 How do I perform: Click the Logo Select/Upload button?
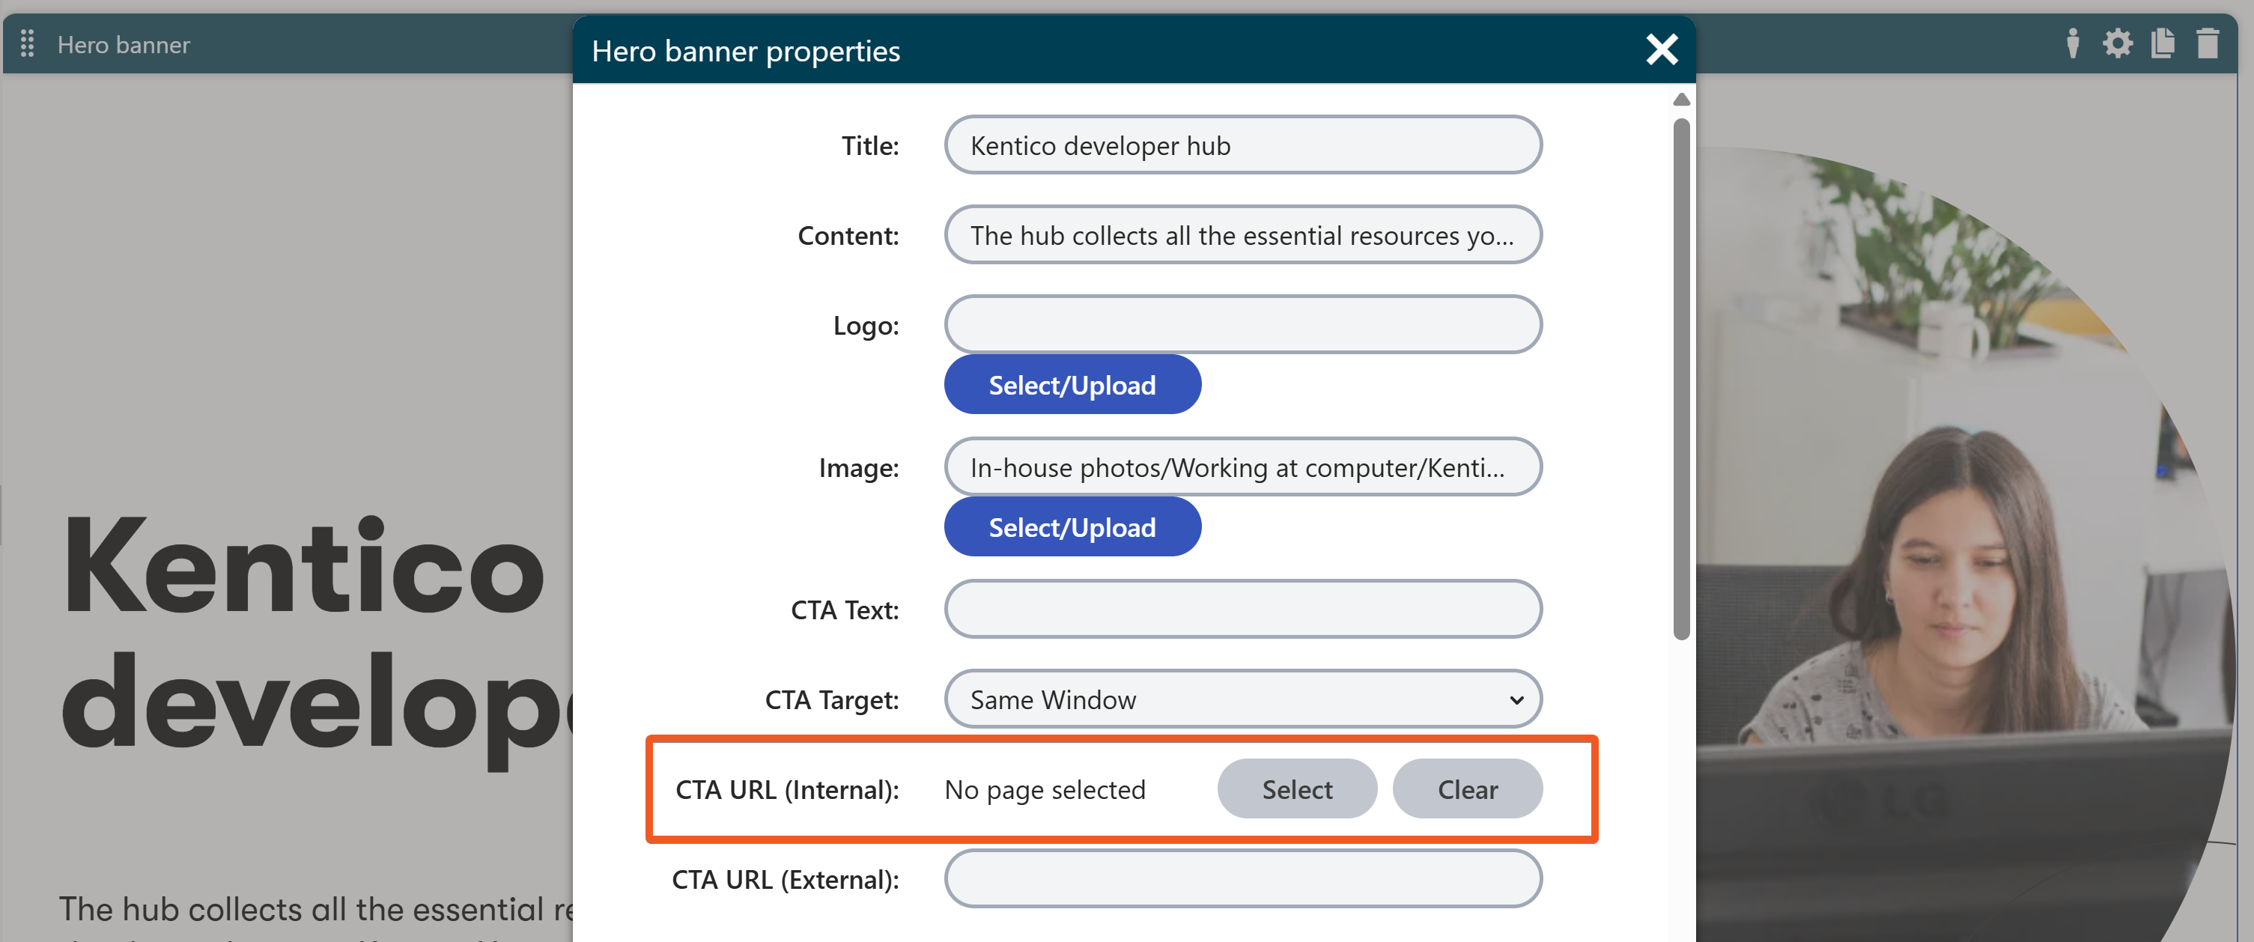(1072, 385)
